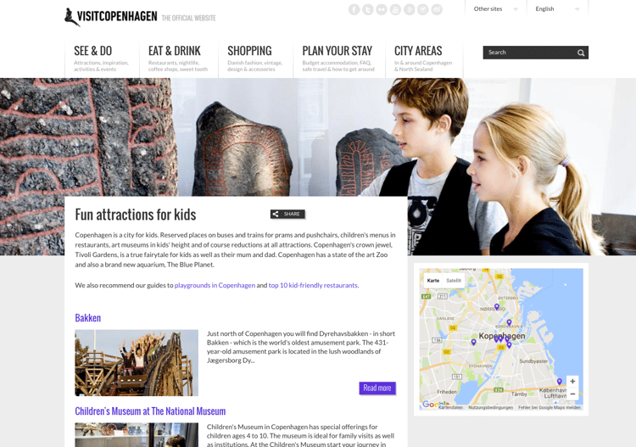Open the YouTube social icon
The height and width of the screenshot is (447, 636).
click(395, 9)
